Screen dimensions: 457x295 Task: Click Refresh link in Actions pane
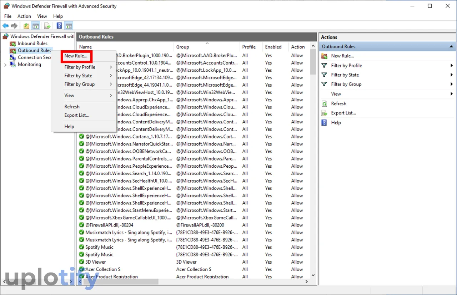(339, 104)
